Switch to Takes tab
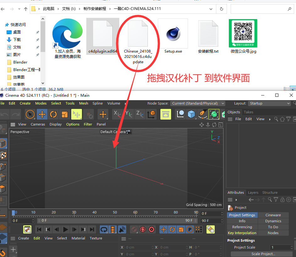Viewport: 296px width, 257px height. pos(248,112)
